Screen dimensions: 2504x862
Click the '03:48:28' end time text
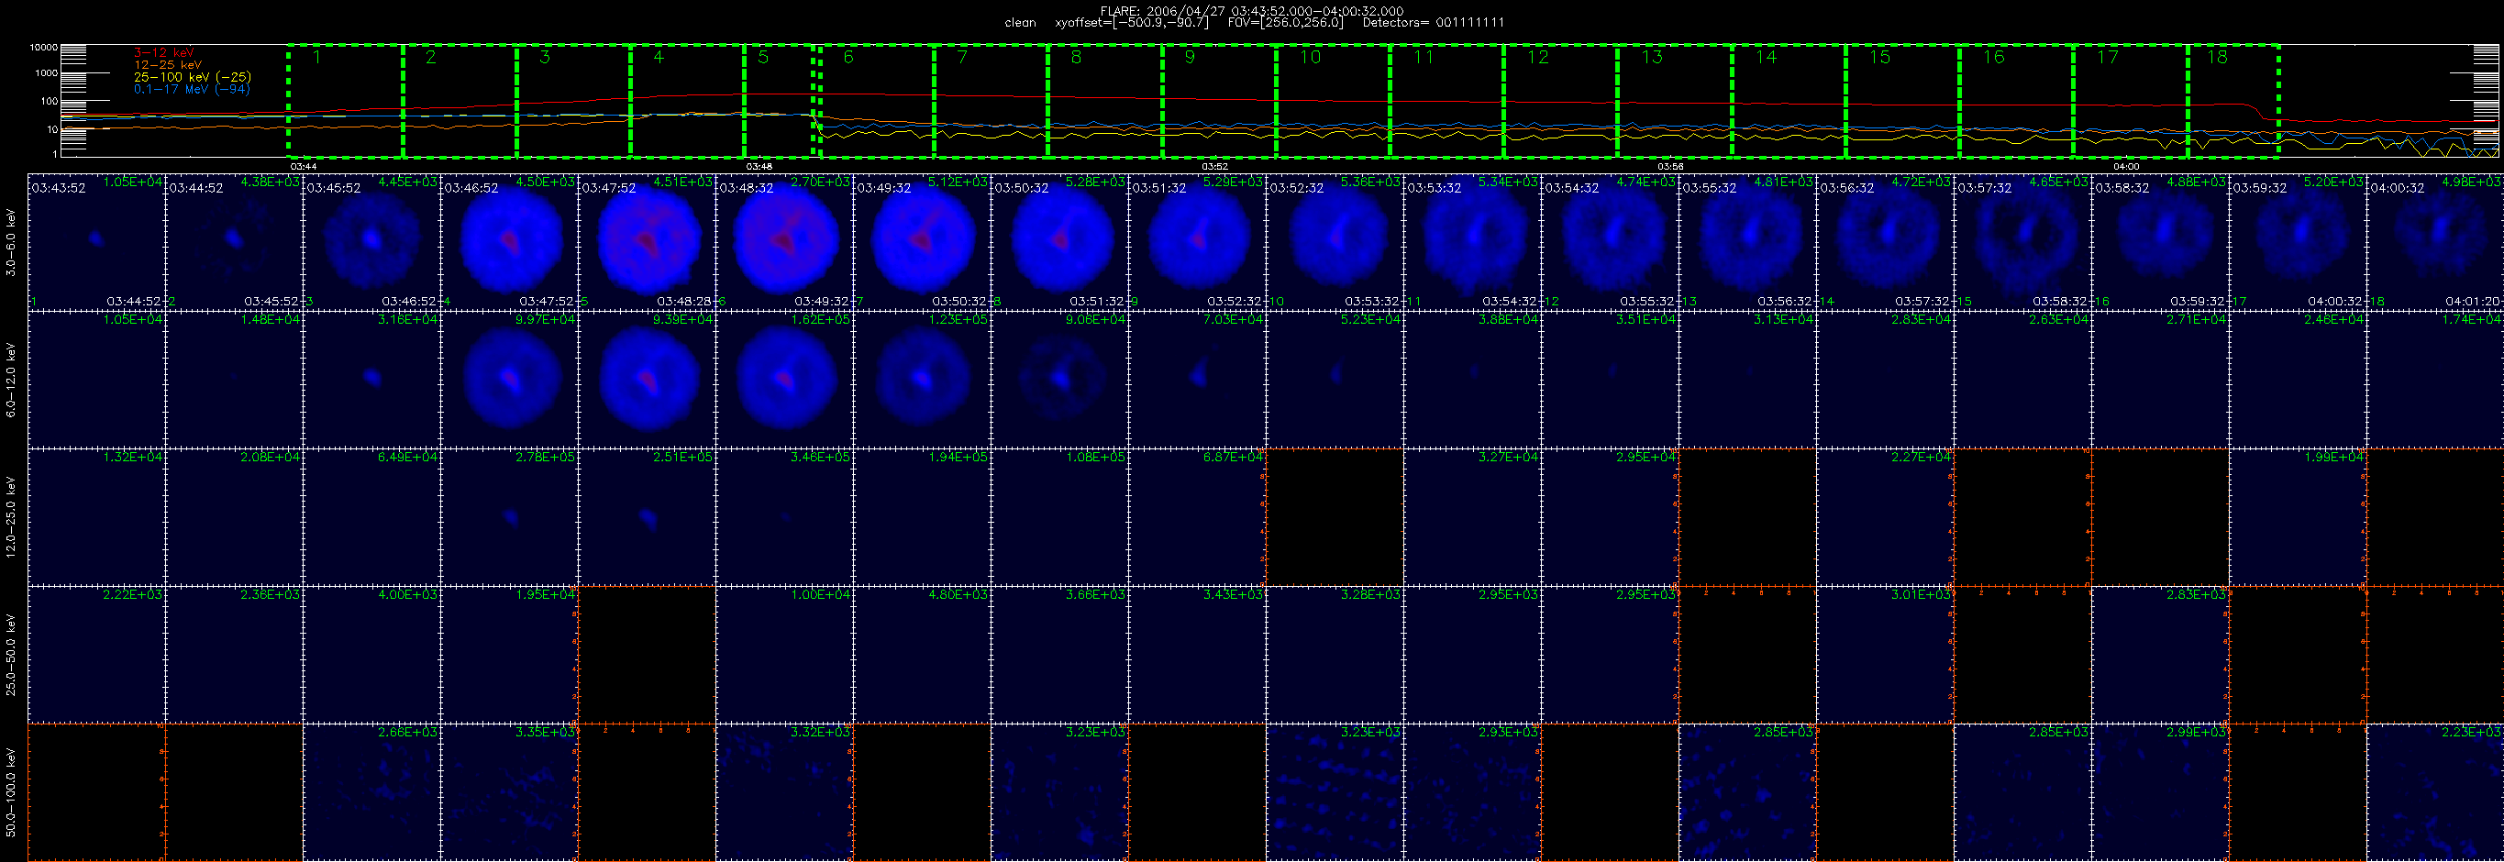tap(684, 302)
